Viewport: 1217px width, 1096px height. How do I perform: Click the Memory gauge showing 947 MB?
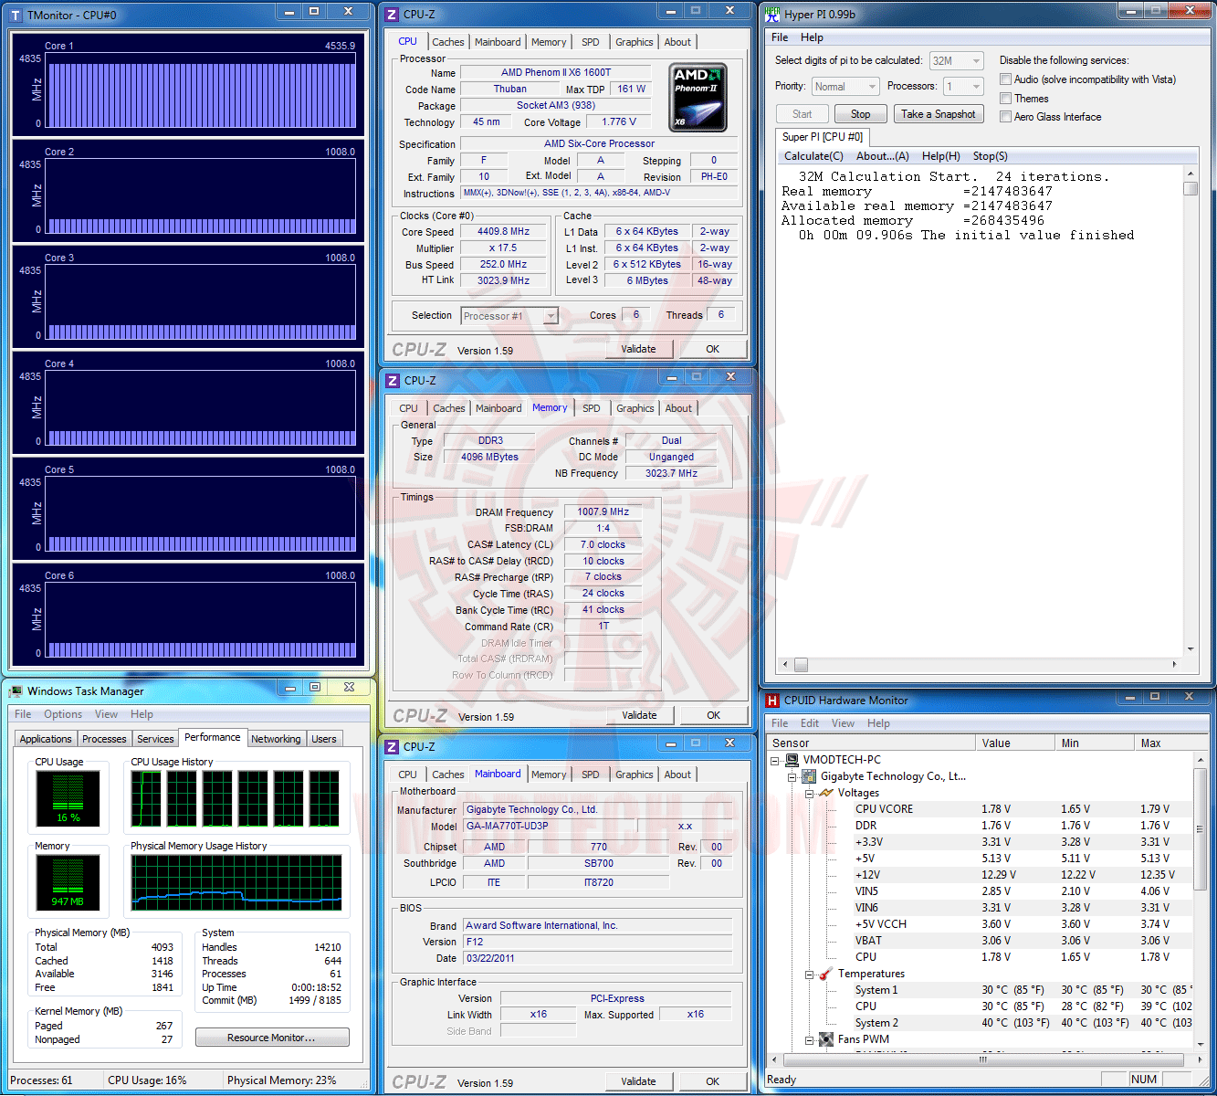[x=68, y=882]
